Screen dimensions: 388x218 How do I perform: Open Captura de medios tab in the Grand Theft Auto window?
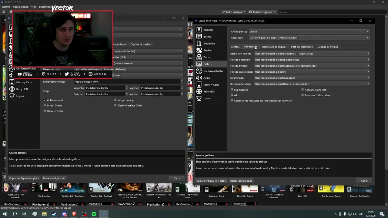click(328, 47)
